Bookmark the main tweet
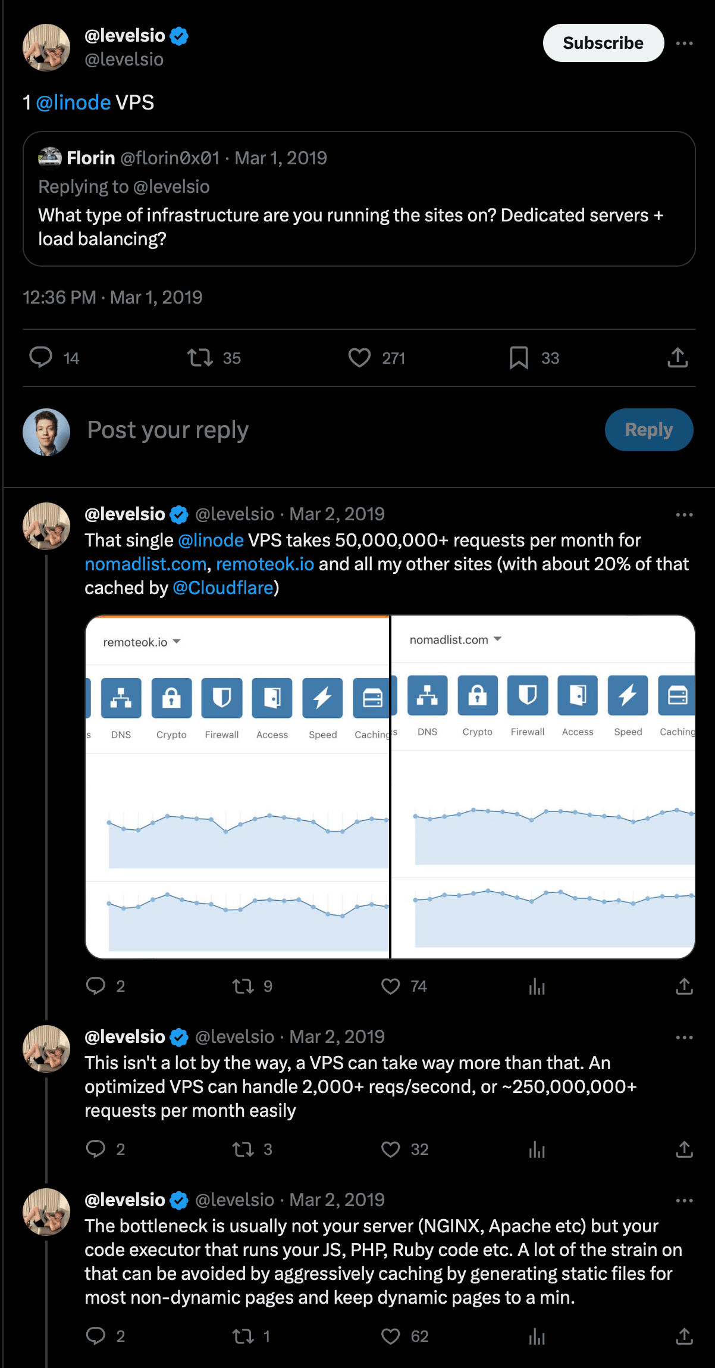 pyautogui.click(x=519, y=358)
